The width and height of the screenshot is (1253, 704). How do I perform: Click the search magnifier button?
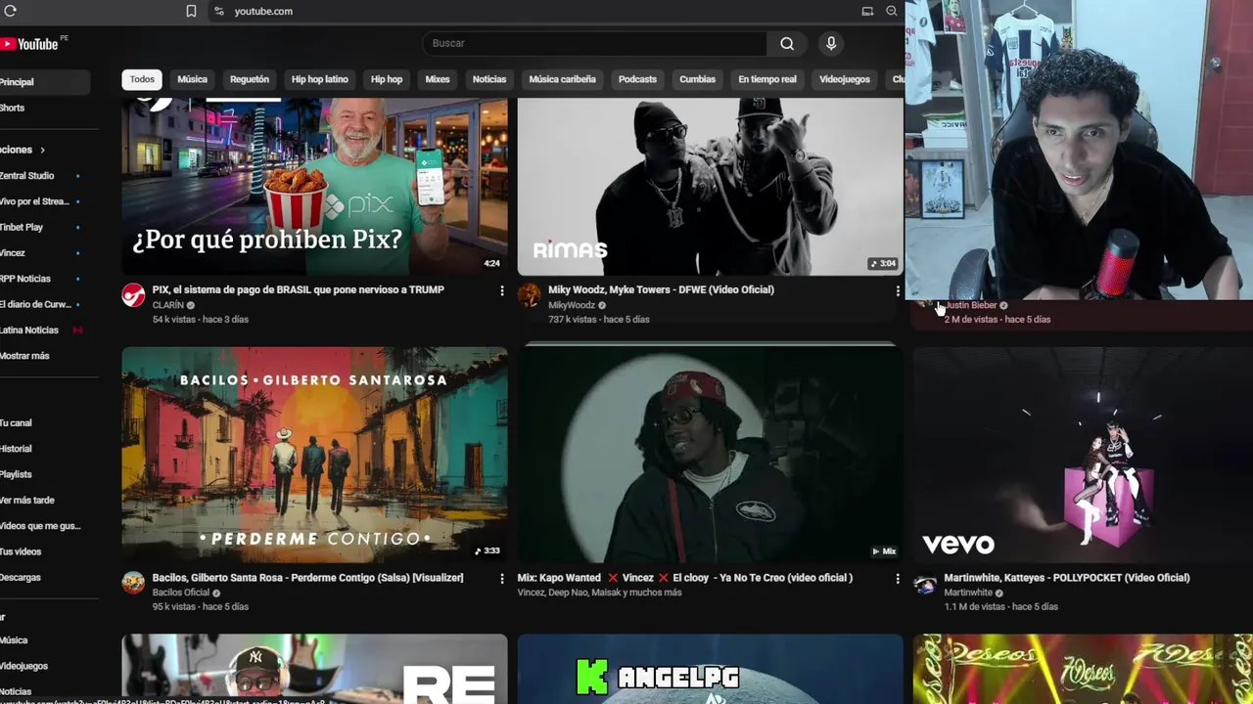click(x=787, y=43)
